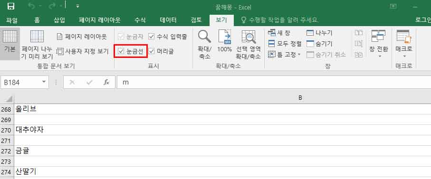Click 선택 영역 확대/축소
The height and width of the screenshot is (179, 431).
pyautogui.click(x=249, y=45)
